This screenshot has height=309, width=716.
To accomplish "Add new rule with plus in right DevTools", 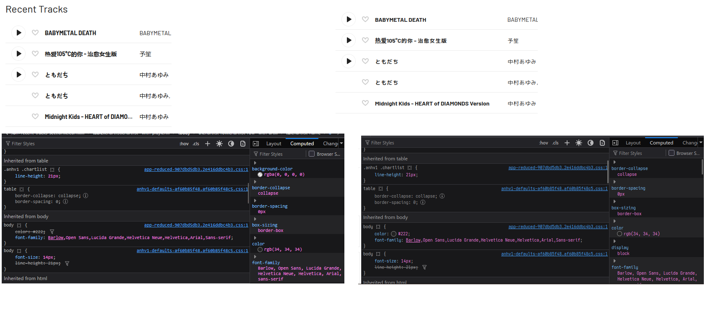I will click(x=567, y=143).
